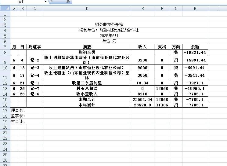
Task: Click the 期初余额 cell
Action: coord(87,52)
